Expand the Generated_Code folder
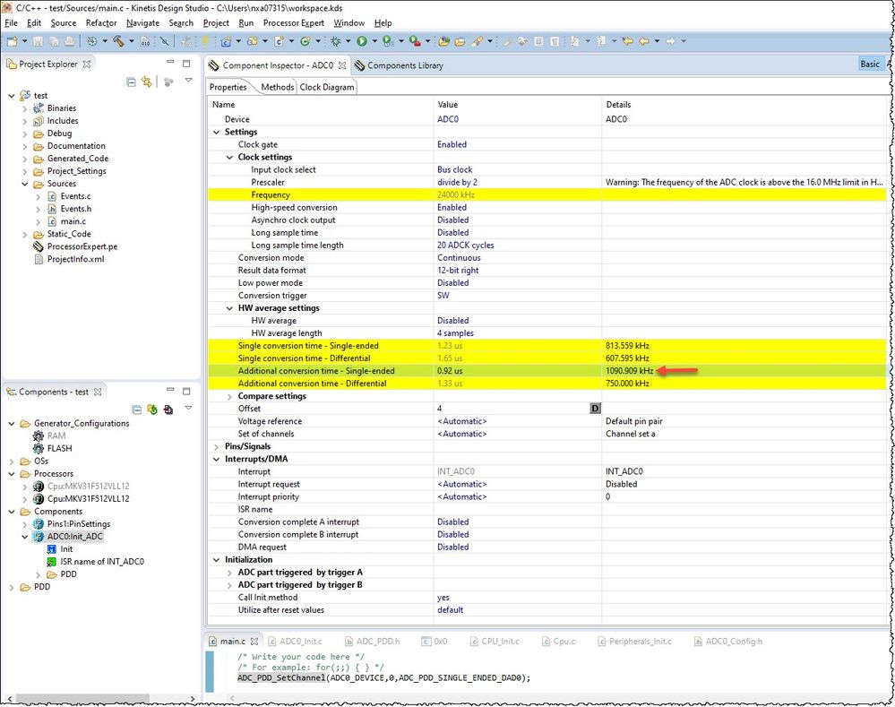Viewport: 895px width, 707px height. (x=24, y=159)
